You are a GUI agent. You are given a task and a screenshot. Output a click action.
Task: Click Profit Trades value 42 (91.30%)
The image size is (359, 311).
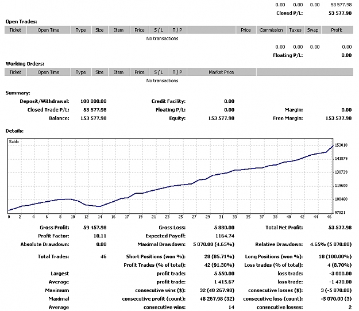point(219,265)
